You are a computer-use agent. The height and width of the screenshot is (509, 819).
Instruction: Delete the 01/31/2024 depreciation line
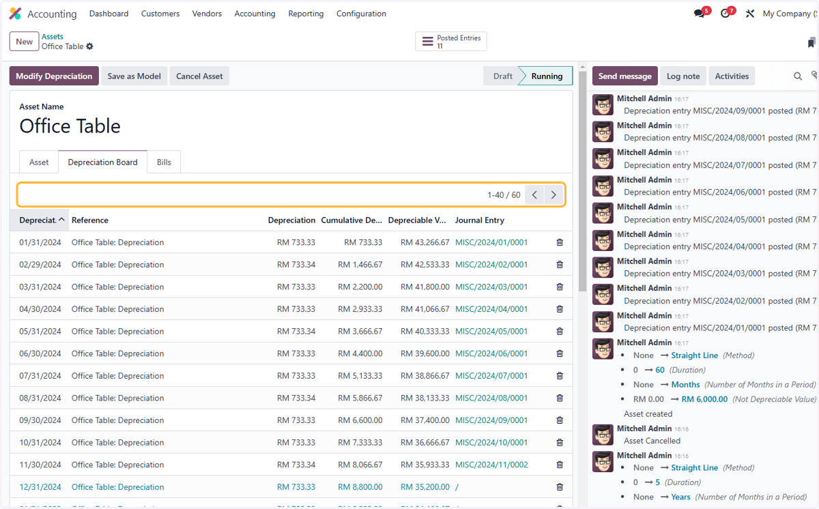(x=560, y=242)
